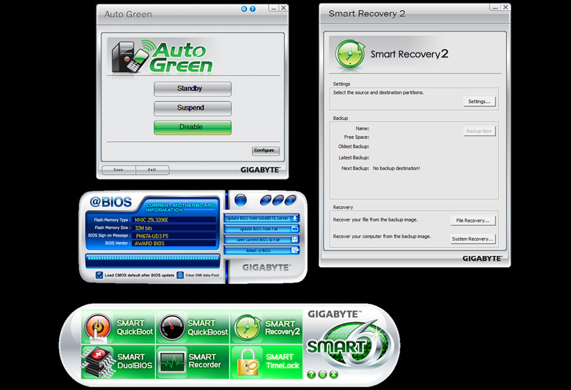Open Settings in Smart Recovery 2
This screenshot has width=571, height=390.
(x=479, y=102)
